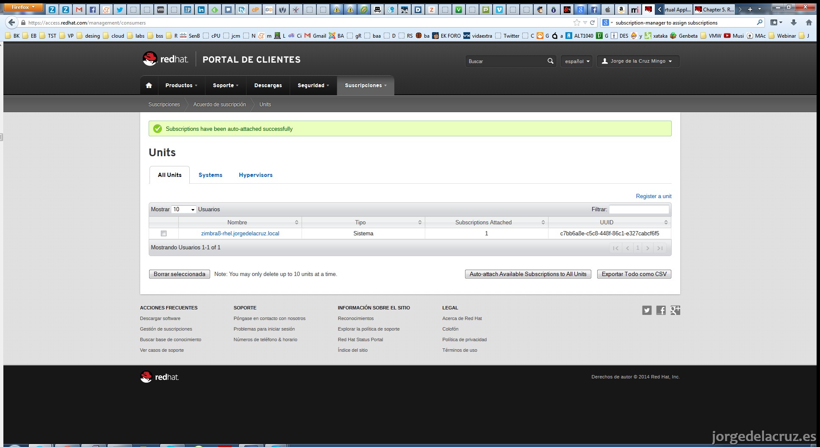Open the zimbra8-rhel.jorgedelacruz.local unit link
This screenshot has width=820, height=447.
[240, 233]
